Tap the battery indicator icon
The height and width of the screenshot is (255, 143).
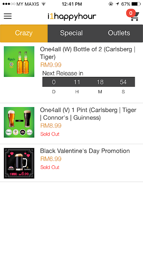tap(136, 4)
